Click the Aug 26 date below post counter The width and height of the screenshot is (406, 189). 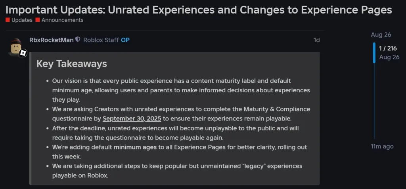389,57
